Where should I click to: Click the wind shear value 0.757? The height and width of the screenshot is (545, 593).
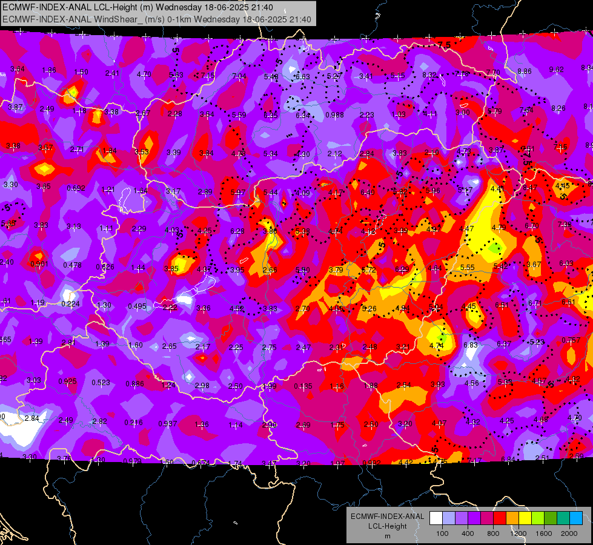571,340
